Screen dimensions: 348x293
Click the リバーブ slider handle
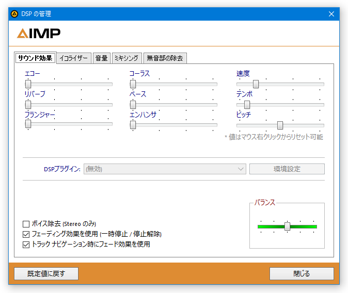click(x=28, y=105)
